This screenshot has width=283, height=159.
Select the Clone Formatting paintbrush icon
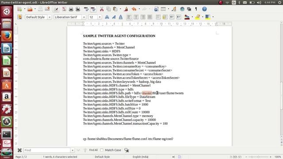[126, 9]
